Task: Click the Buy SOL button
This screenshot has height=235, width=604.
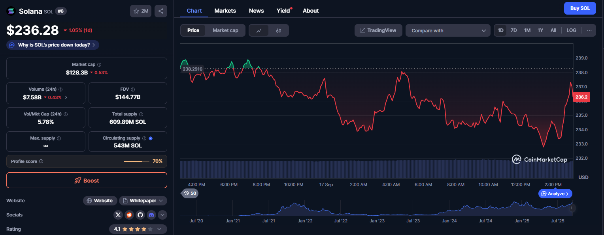Action: [580, 8]
